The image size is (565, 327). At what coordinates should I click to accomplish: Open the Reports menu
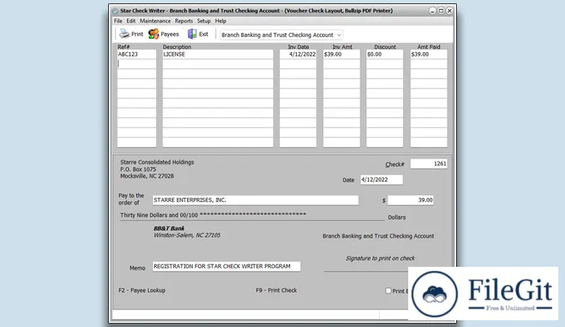[184, 21]
